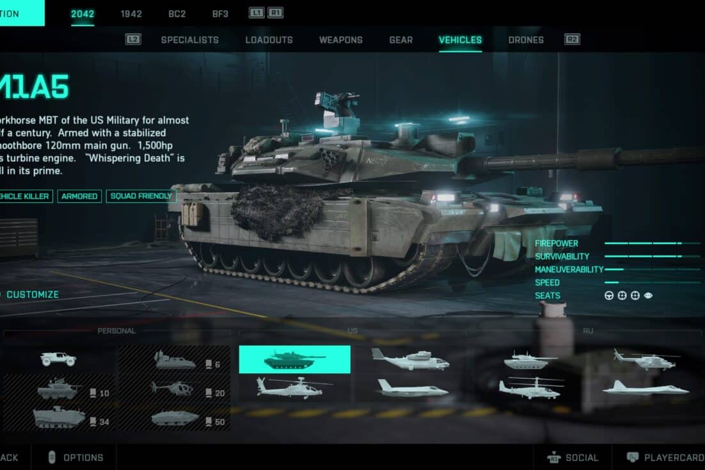This screenshot has height=470, width=705.
Task: Select the locked scout helicopter level 20
Action: point(175,389)
